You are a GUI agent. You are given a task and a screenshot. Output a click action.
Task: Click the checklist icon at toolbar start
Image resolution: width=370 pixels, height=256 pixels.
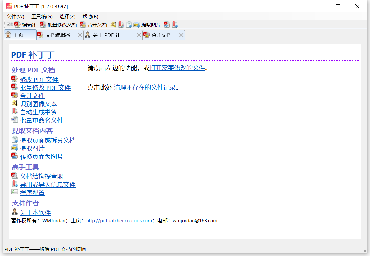tap(10, 24)
